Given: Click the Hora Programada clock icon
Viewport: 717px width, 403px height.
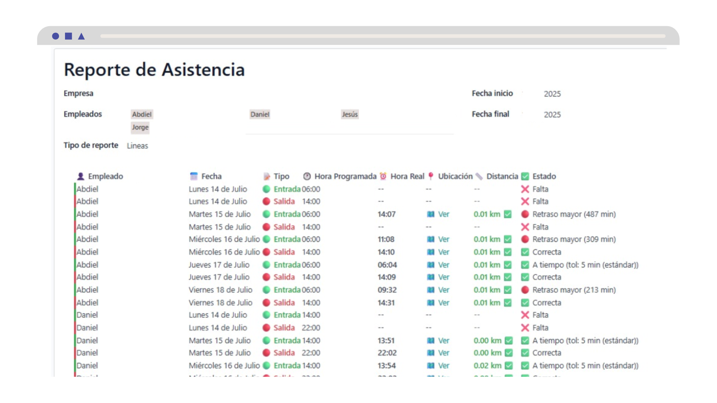Looking at the screenshot, I should pos(307,176).
